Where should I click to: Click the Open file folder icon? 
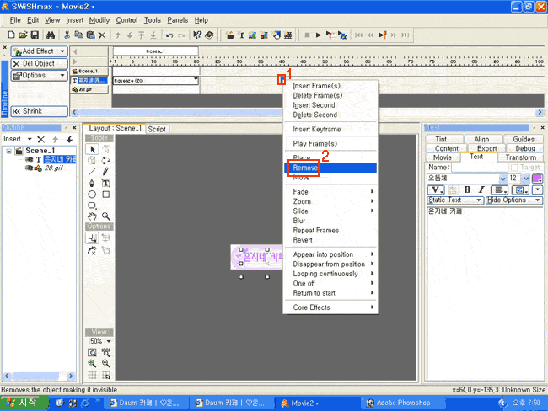point(23,35)
